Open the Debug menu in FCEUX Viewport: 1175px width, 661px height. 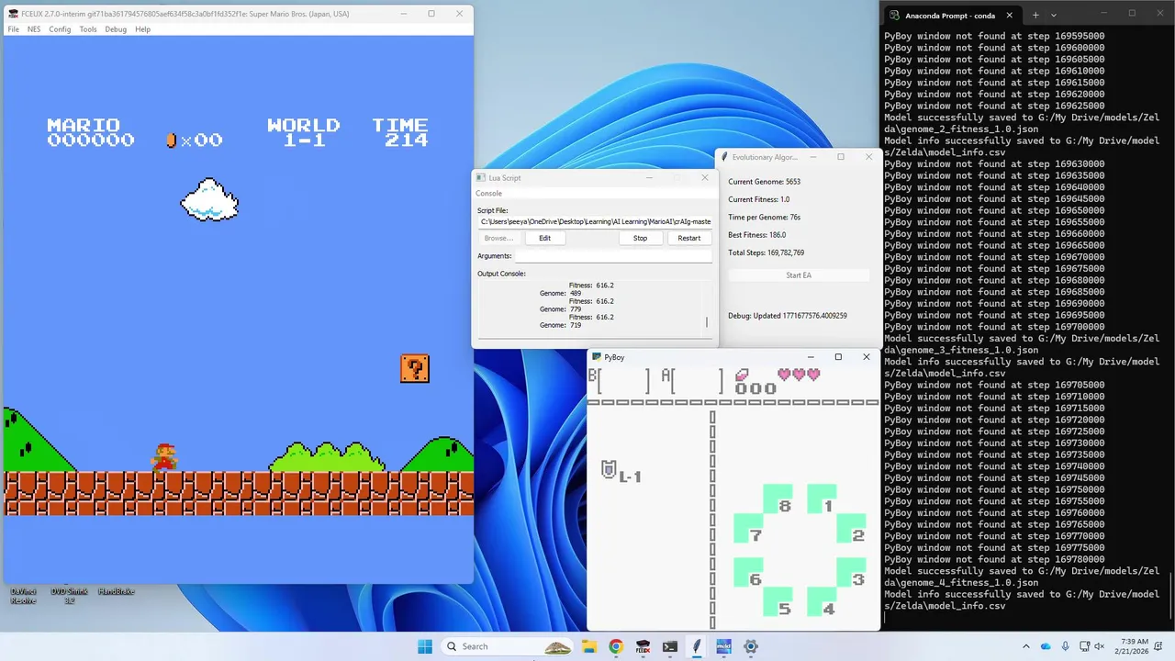[x=116, y=29]
